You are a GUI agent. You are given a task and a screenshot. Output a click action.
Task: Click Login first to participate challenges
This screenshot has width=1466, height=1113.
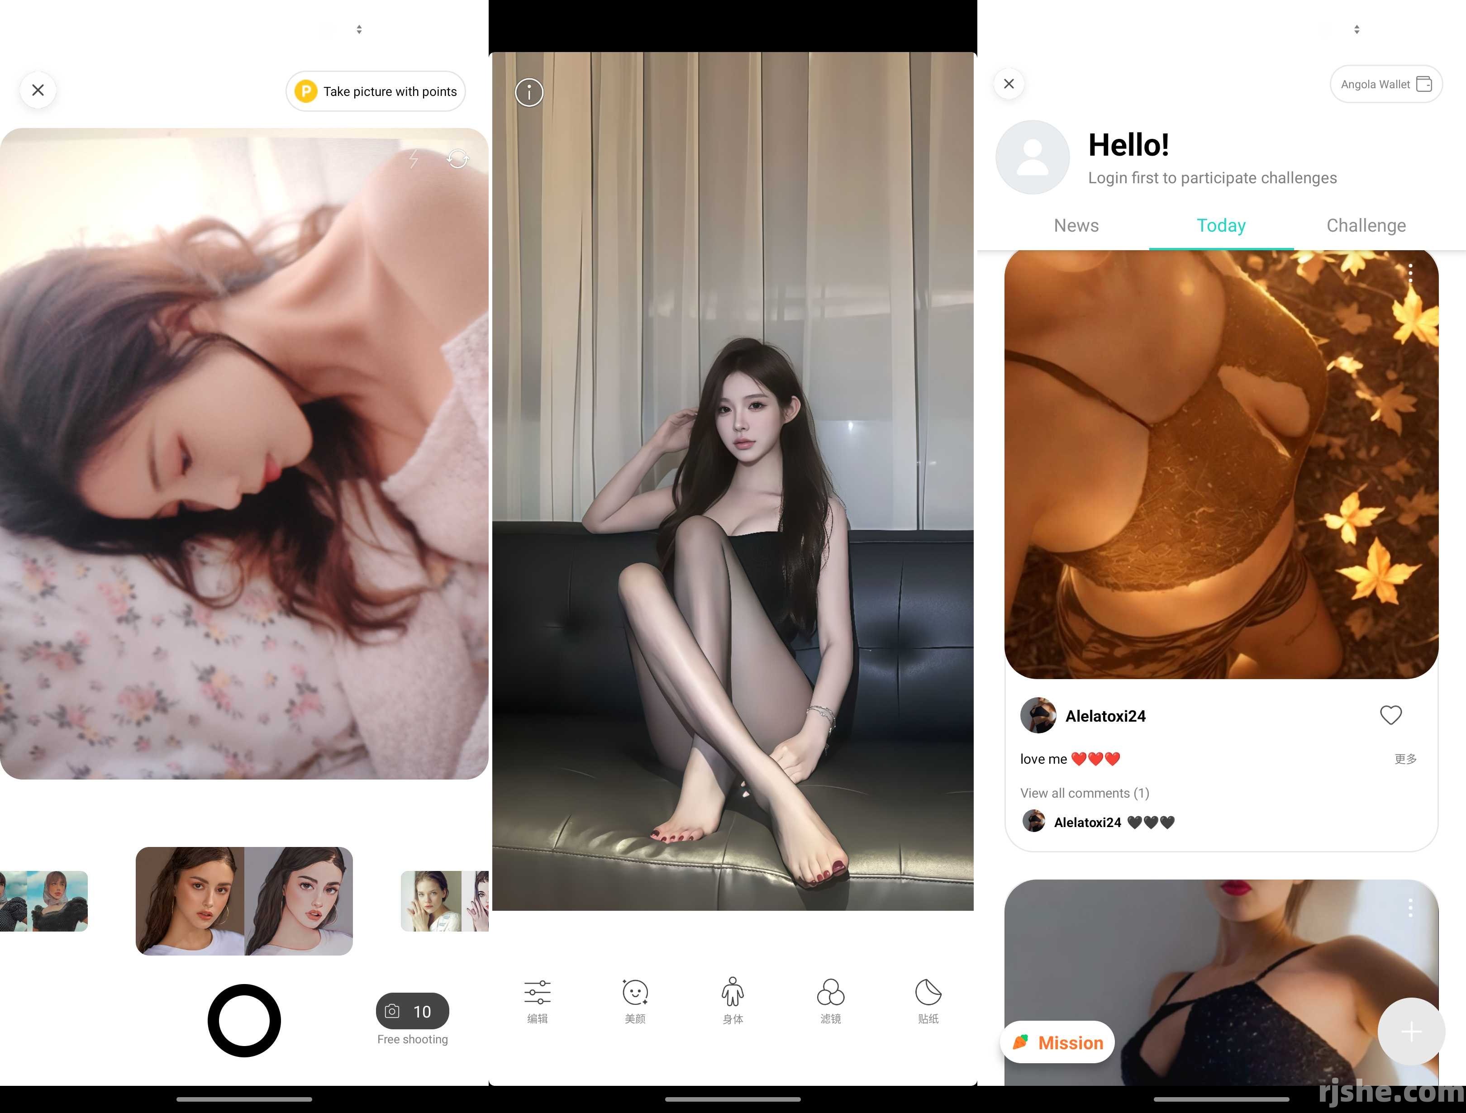click(1212, 178)
